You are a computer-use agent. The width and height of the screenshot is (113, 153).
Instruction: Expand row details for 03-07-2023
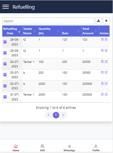point(5,75)
